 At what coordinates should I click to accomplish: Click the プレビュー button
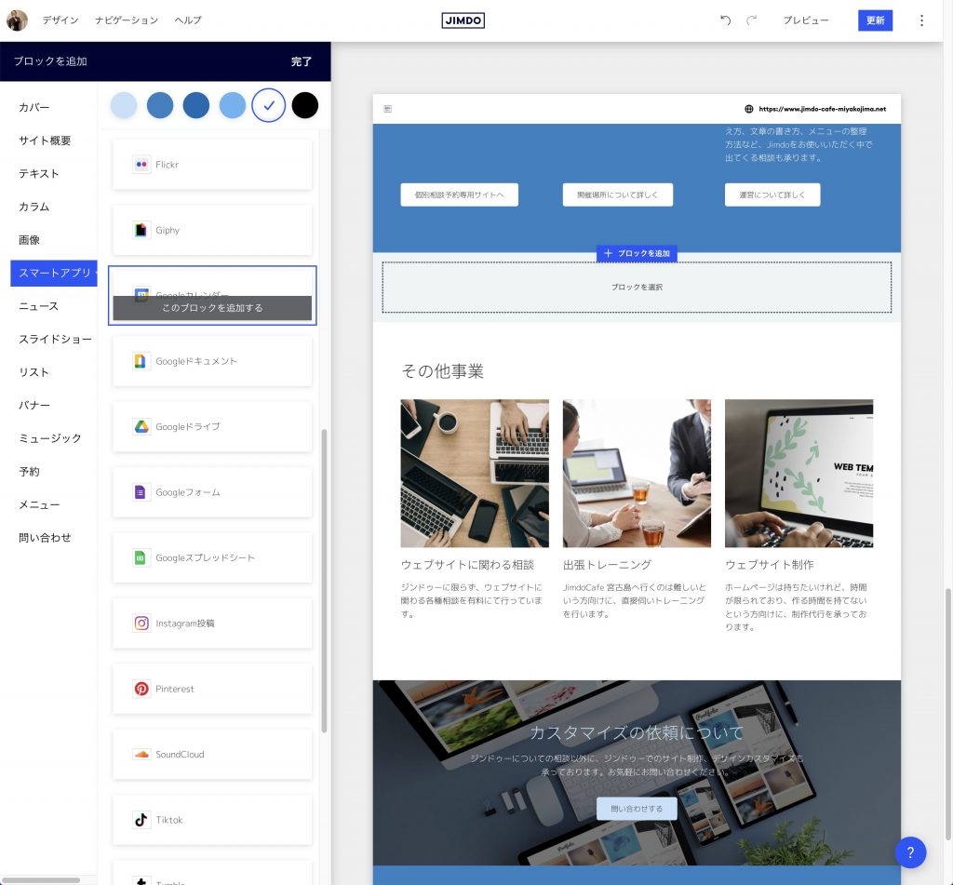tap(805, 20)
